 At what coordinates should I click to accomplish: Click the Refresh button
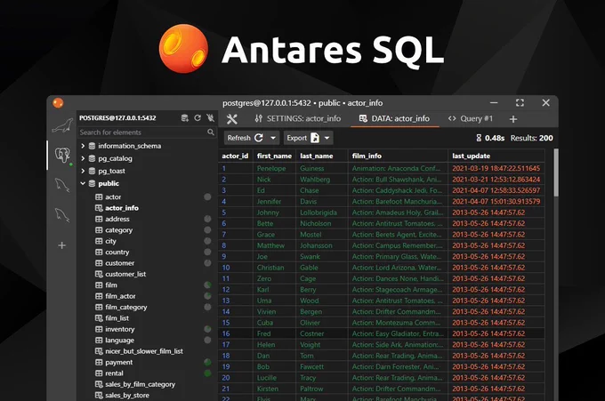[x=246, y=138]
